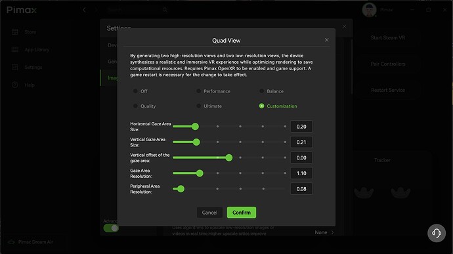Select the Off radio option

pos(135,91)
